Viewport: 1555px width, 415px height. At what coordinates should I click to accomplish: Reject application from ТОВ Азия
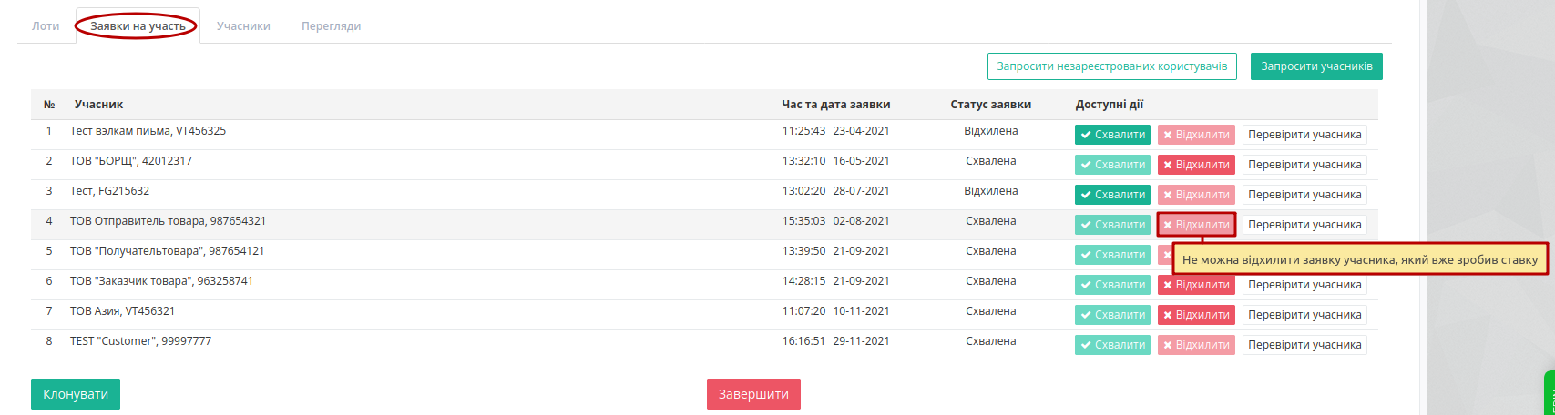click(1196, 315)
